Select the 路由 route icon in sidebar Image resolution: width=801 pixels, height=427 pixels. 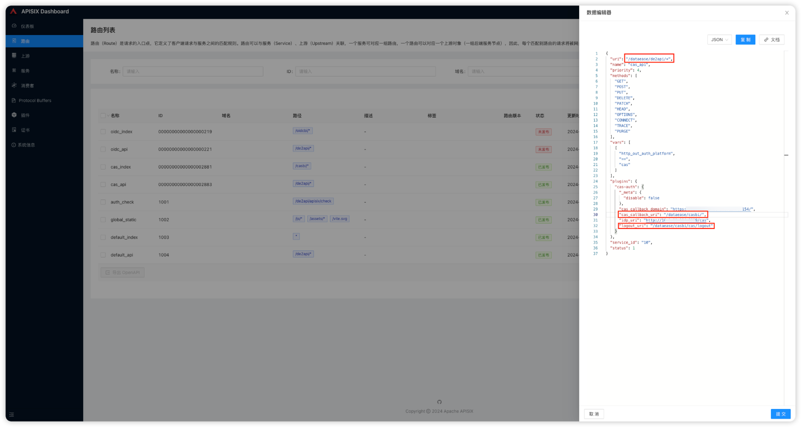coord(14,41)
